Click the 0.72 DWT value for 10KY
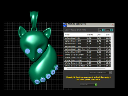This screenshot has height=96, width=128. coord(99,41)
